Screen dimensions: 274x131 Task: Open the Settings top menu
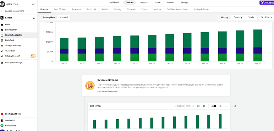point(185,2)
